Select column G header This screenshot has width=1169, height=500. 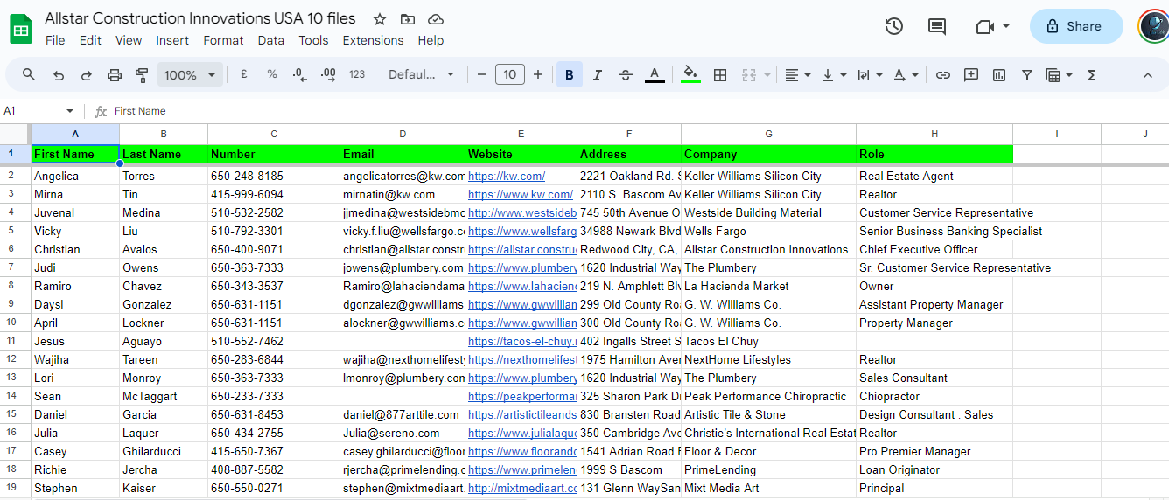click(768, 134)
